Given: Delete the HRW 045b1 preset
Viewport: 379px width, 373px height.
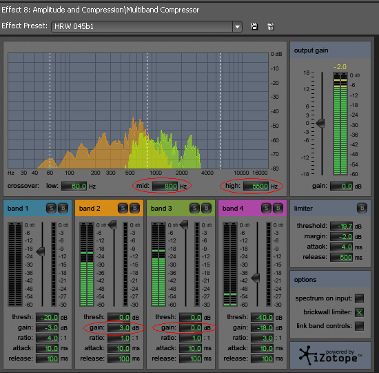Looking at the screenshot, I should 271,26.
